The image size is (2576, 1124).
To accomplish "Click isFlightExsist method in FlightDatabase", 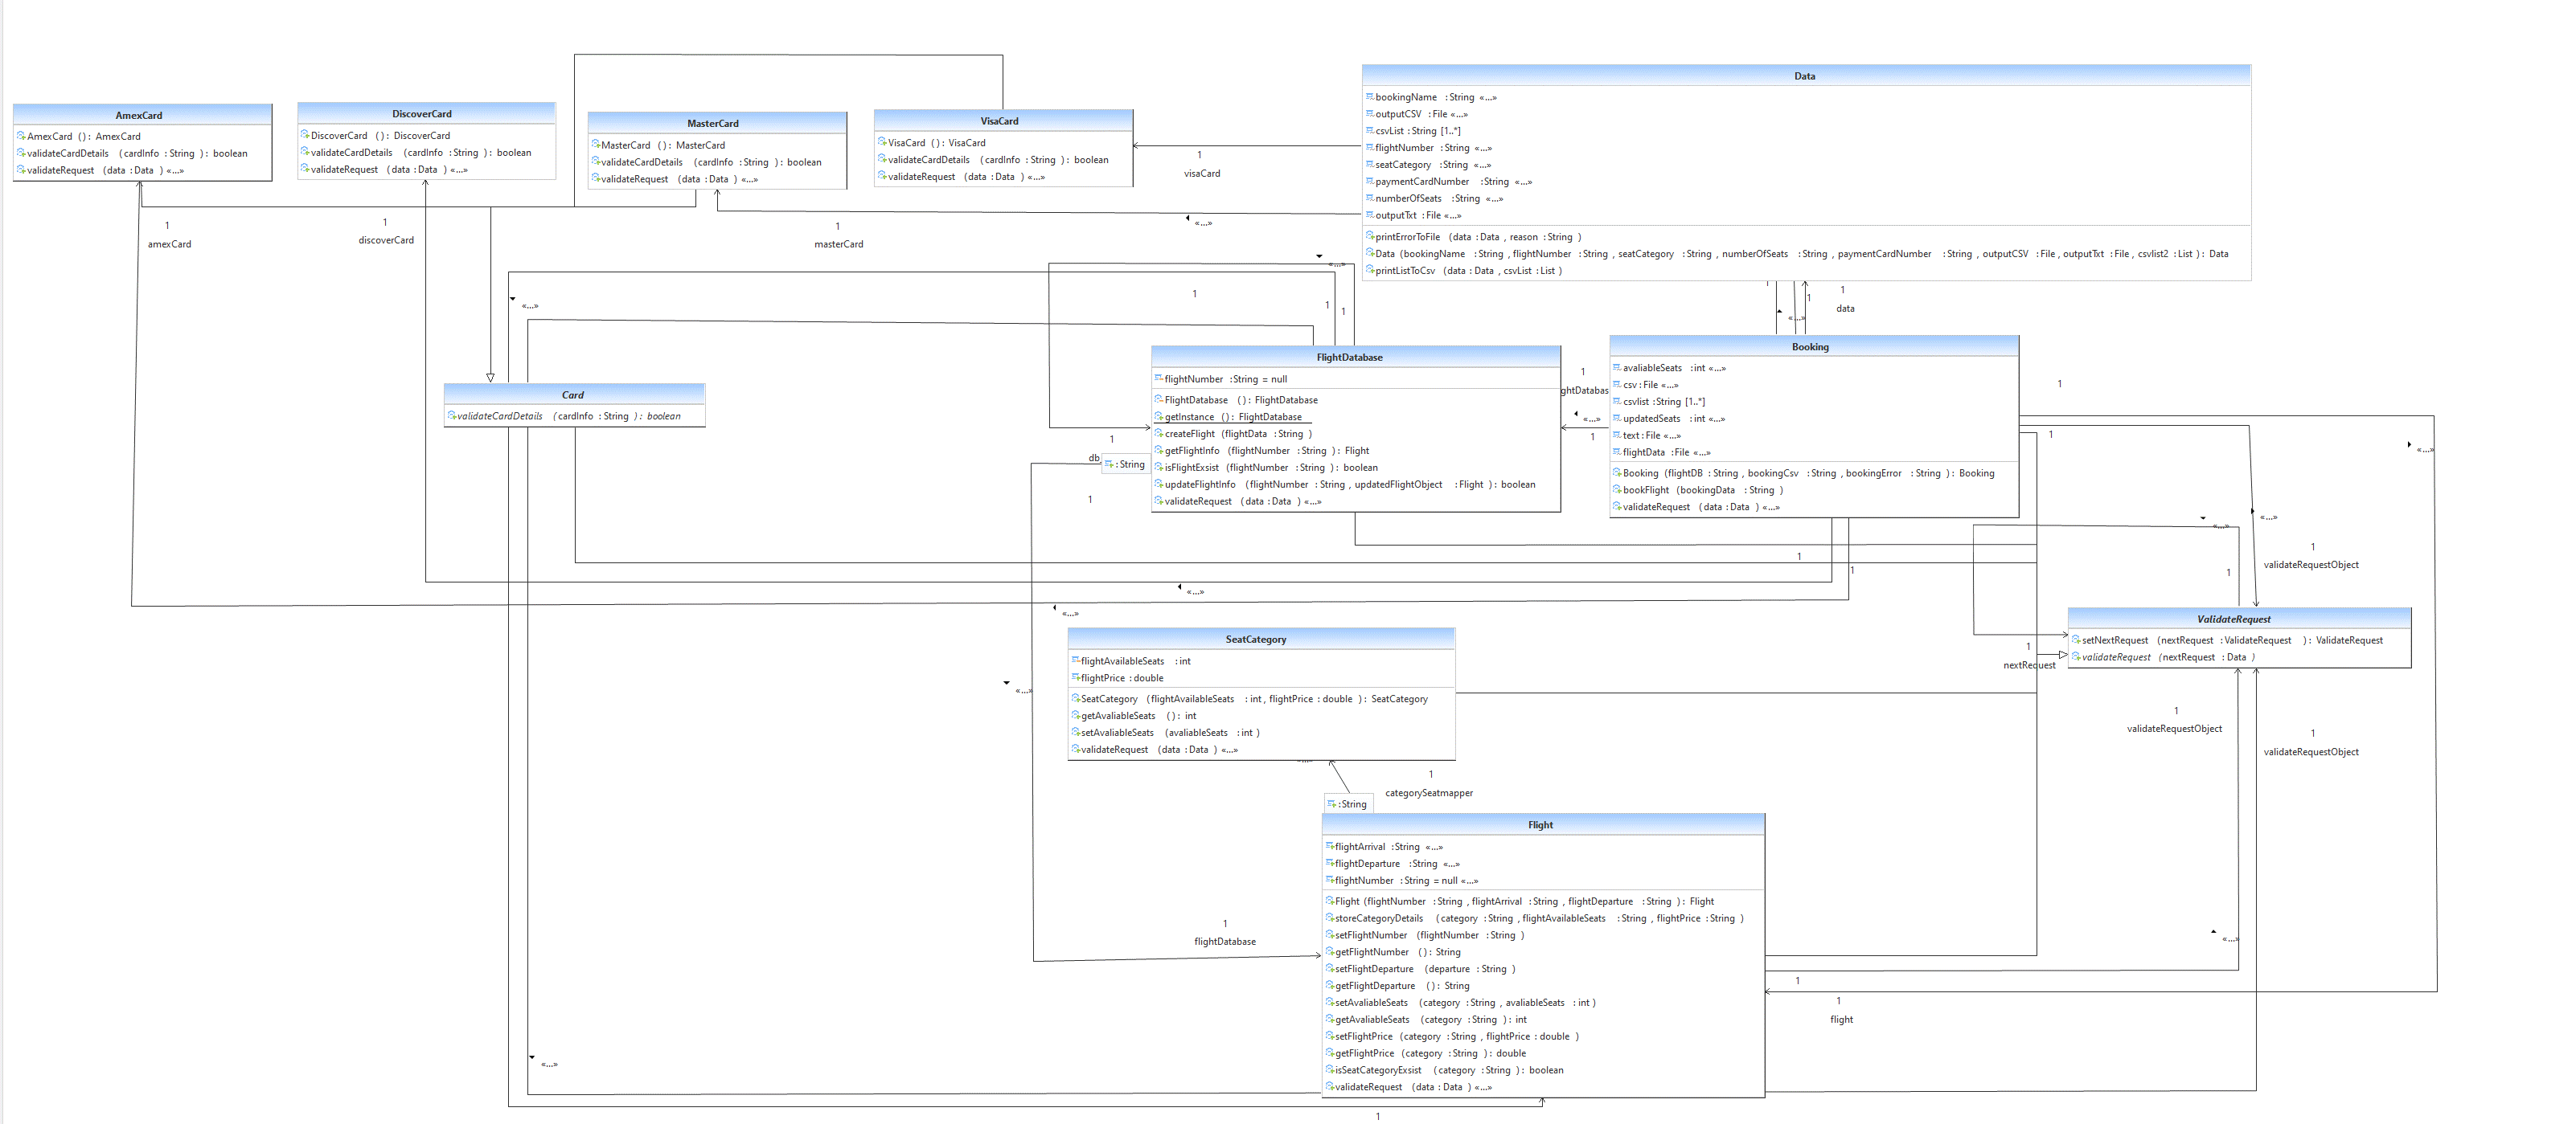I will click(1267, 467).
